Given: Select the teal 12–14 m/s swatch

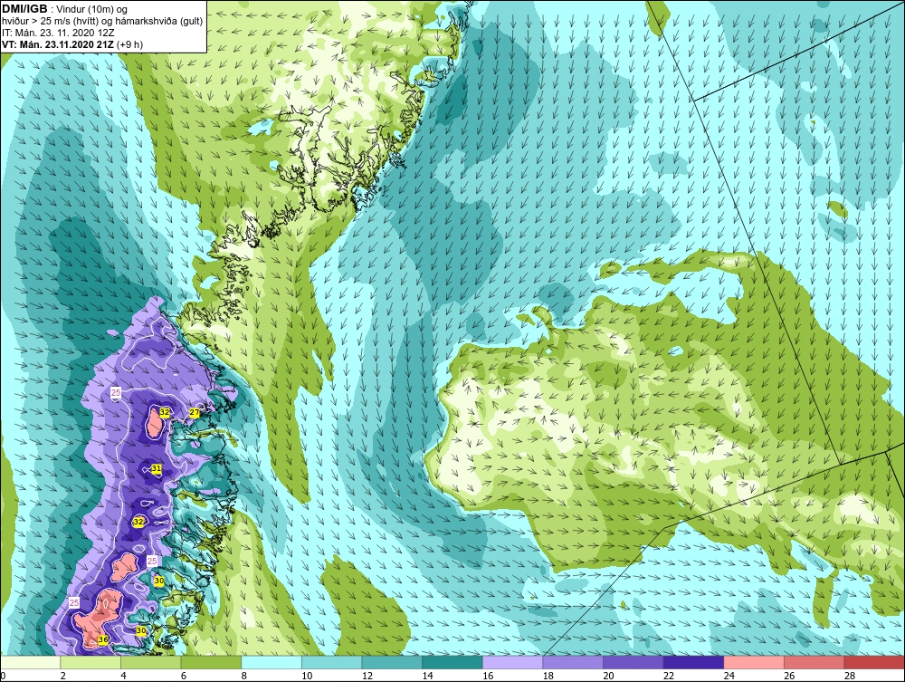Looking at the screenshot, I should pos(392,662).
